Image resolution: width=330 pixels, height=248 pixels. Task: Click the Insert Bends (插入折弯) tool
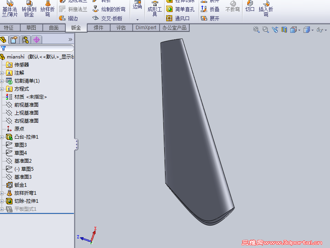point(266,8)
